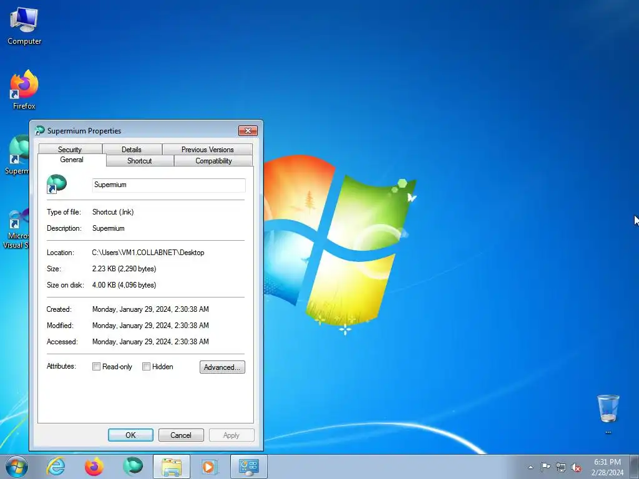Image resolution: width=639 pixels, height=479 pixels.
Task: Select the Firefox desktop shortcut
Action: coord(24,90)
